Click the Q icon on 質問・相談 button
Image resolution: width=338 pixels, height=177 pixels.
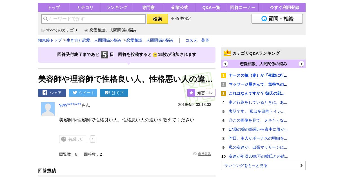(x=264, y=19)
